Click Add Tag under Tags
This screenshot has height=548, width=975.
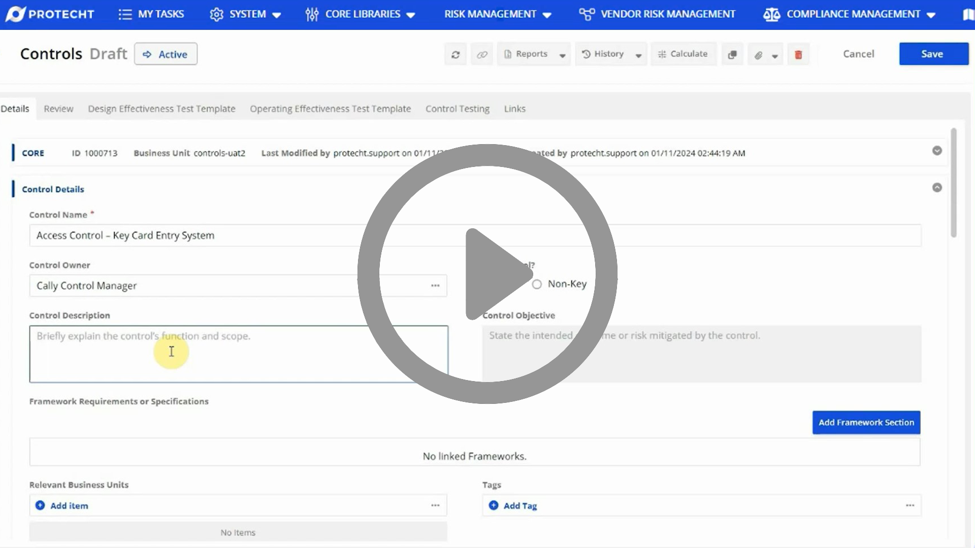pyautogui.click(x=513, y=505)
